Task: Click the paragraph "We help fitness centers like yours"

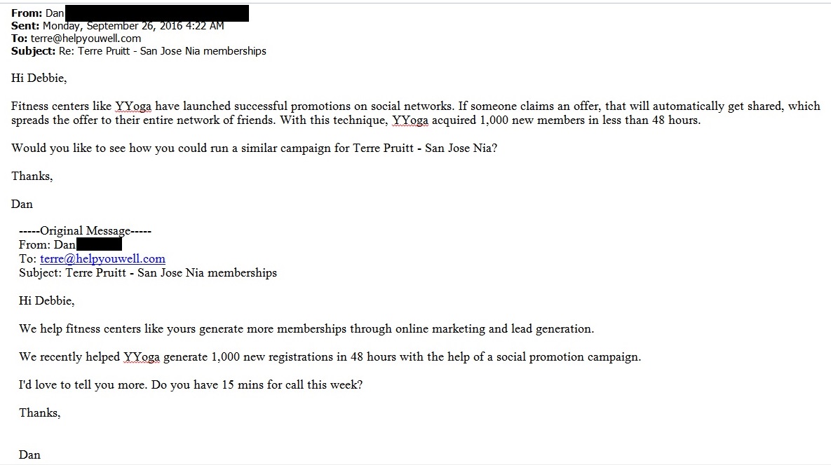Action: 306,329
